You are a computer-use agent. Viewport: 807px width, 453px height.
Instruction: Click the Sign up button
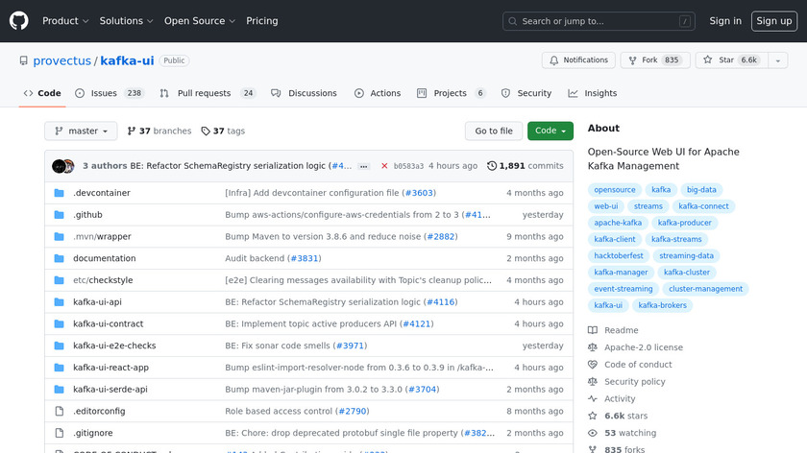[x=773, y=21]
